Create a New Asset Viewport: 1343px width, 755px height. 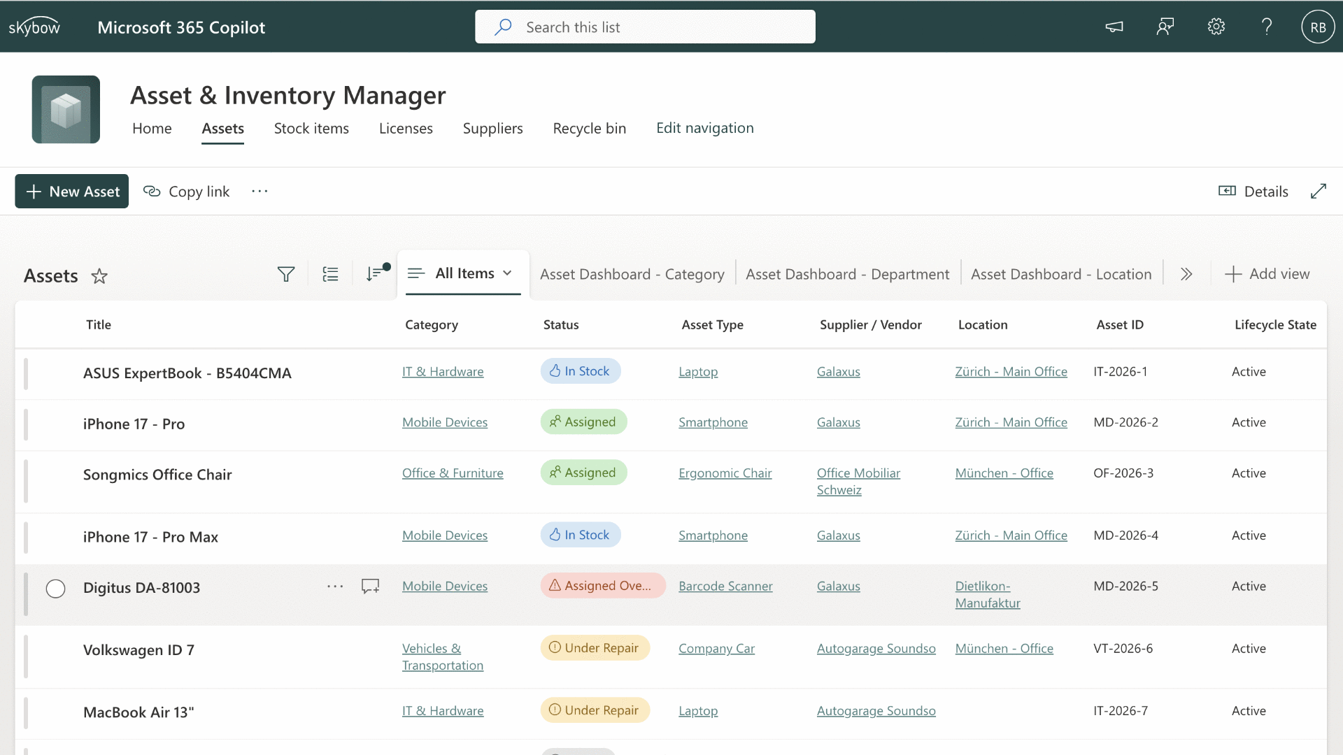click(x=72, y=191)
